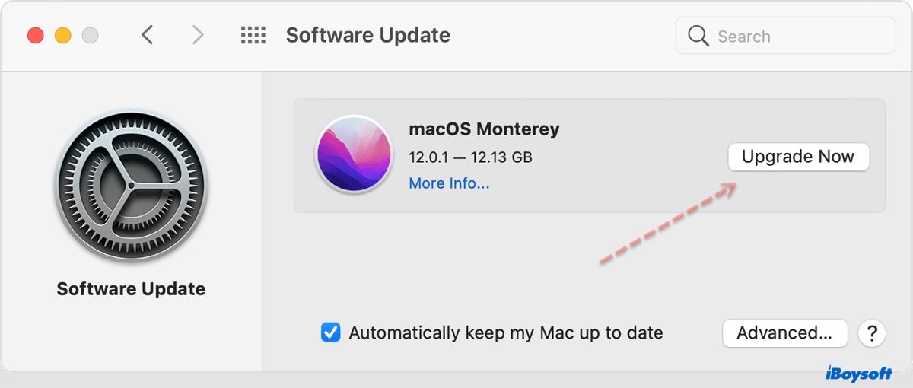Close the window with red button
The height and width of the screenshot is (388, 913).
click(35, 35)
